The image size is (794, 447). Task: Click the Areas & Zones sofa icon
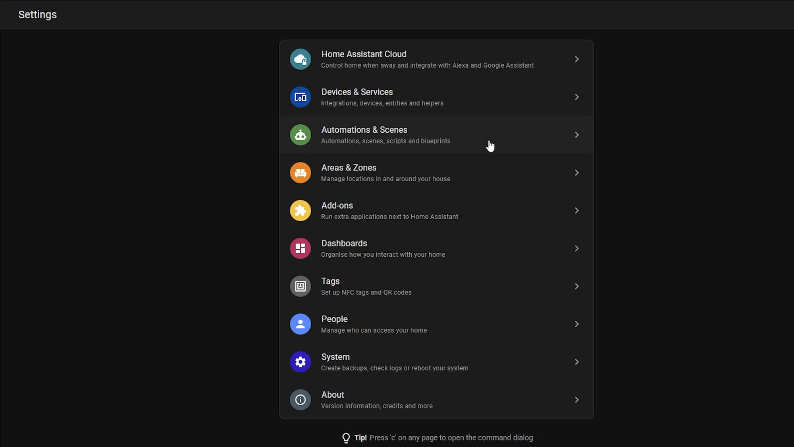(300, 173)
